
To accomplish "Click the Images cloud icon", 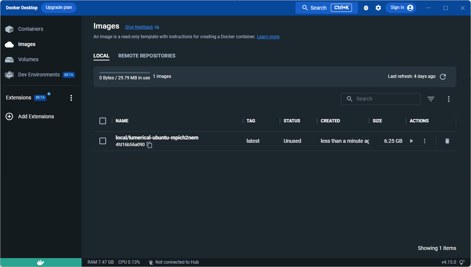I will point(9,44).
